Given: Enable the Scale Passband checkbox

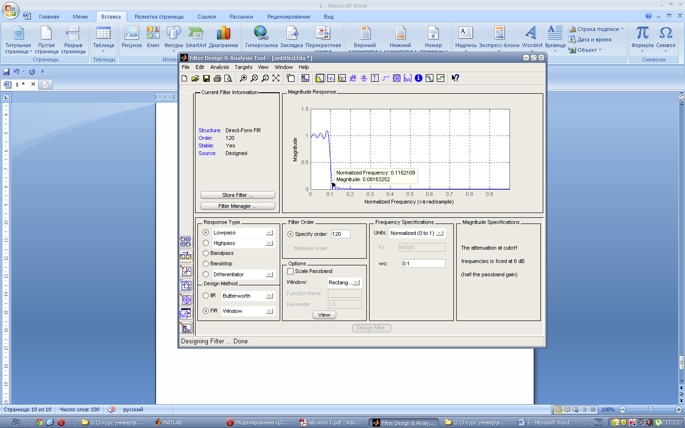Looking at the screenshot, I should pyautogui.click(x=291, y=271).
